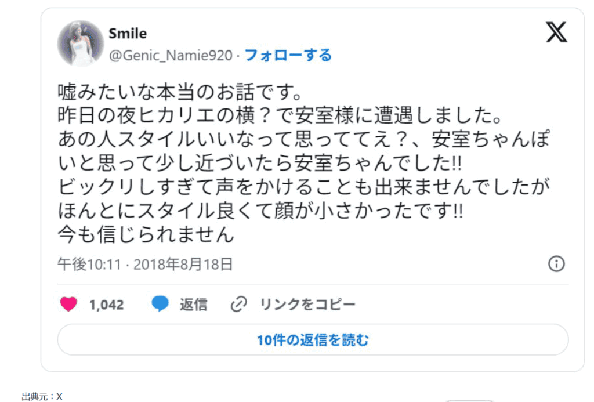
Task: Click the tweet line mentioning ヒカリエの横
Action: pos(279,115)
